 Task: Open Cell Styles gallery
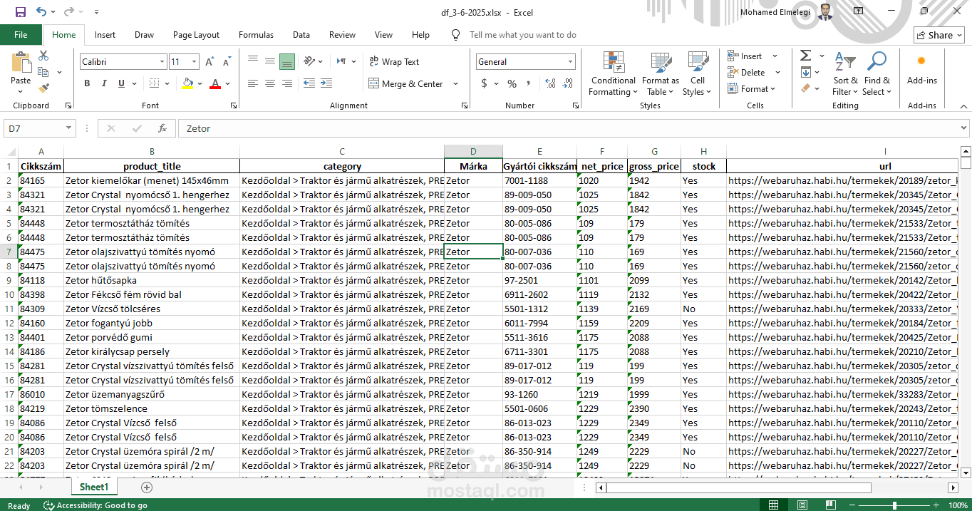click(697, 74)
